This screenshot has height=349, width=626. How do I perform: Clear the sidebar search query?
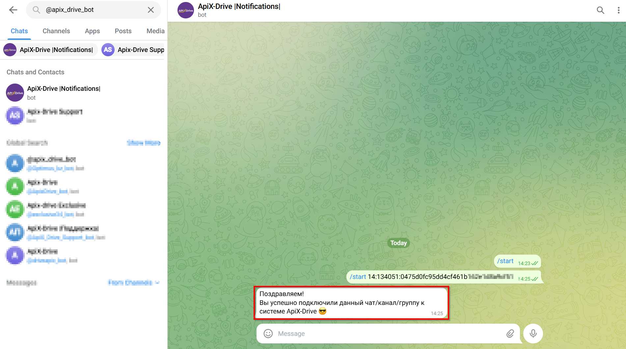tap(151, 10)
